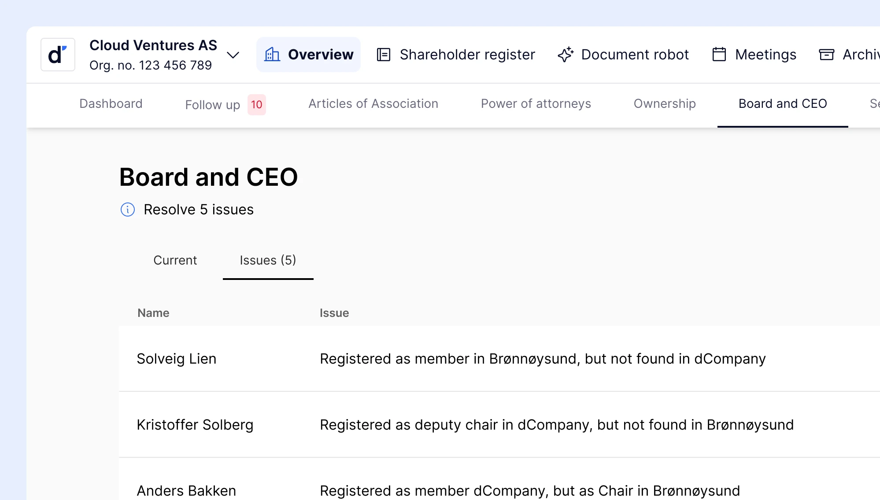Click the Name column header
The height and width of the screenshot is (500, 880).
pyautogui.click(x=153, y=313)
